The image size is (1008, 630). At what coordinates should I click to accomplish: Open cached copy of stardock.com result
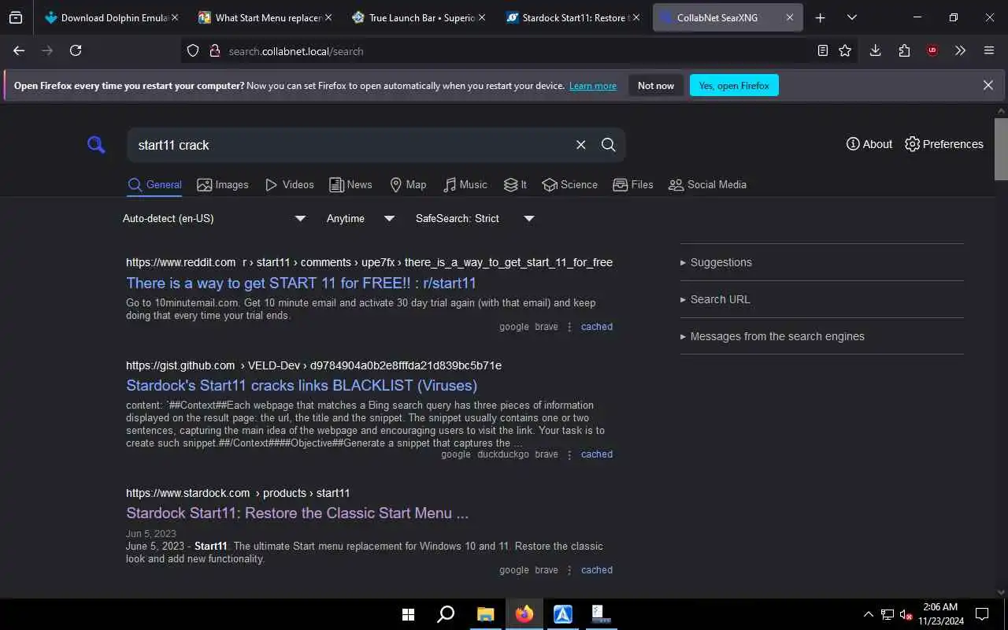tap(596, 570)
